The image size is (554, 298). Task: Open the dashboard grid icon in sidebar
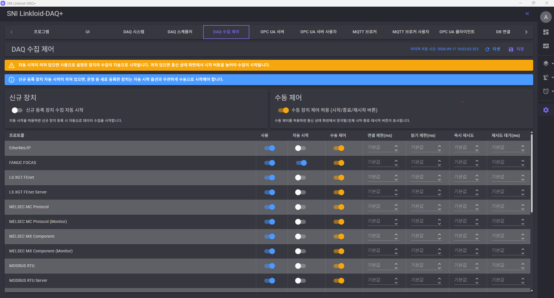coord(546,32)
